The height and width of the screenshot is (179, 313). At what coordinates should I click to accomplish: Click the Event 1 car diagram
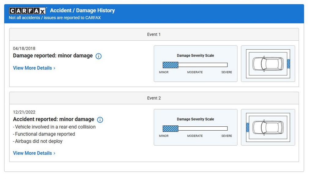(x=268, y=64)
